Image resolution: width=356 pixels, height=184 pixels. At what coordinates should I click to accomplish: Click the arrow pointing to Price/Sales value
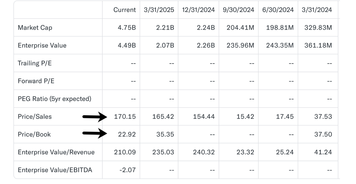[95, 117]
